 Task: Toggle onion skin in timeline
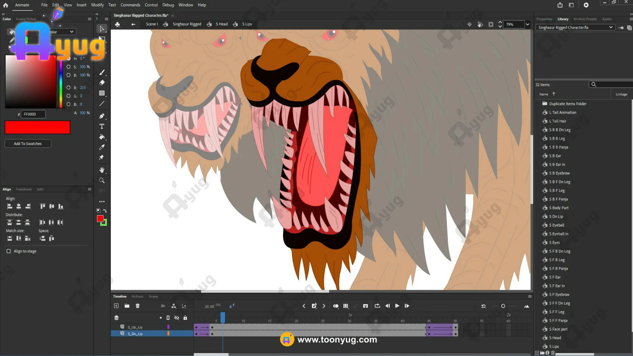point(336,306)
